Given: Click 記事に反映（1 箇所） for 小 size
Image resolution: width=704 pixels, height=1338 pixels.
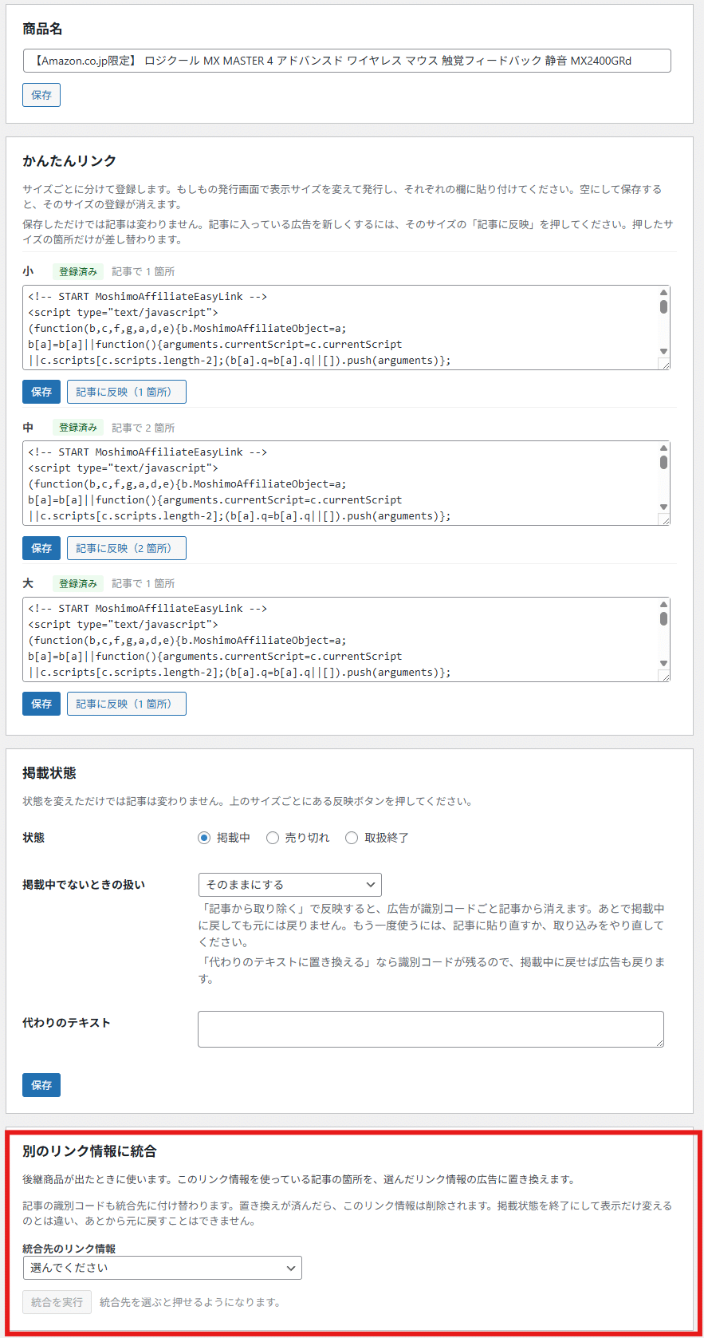Looking at the screenshot, I should tap(127, 392).
